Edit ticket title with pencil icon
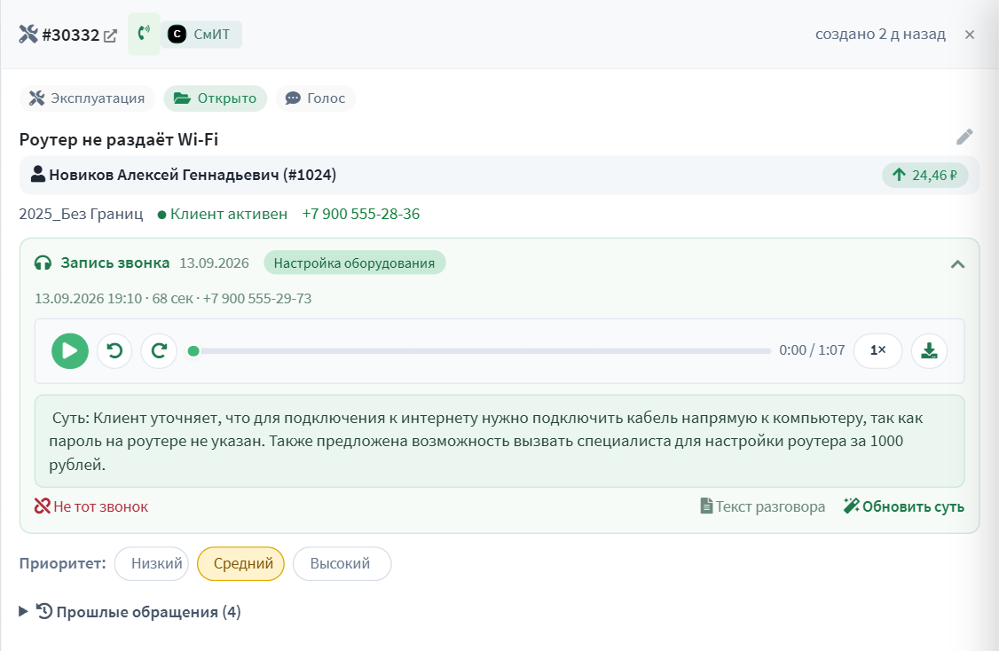 pyautogui.click(x=964, y=137)
